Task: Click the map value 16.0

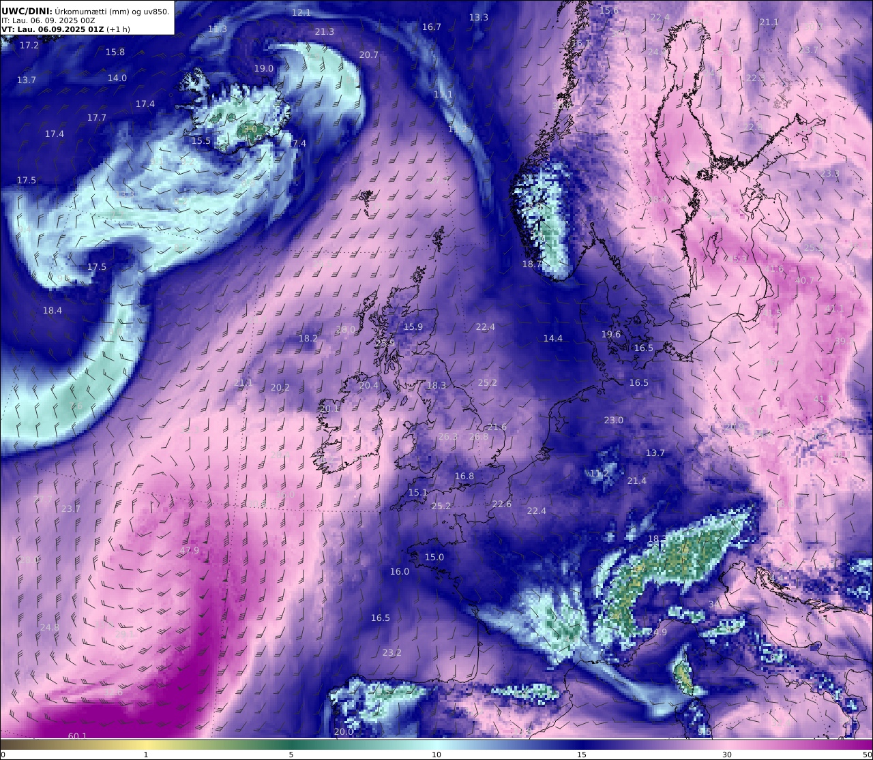Action: click(x=400, y=571)
